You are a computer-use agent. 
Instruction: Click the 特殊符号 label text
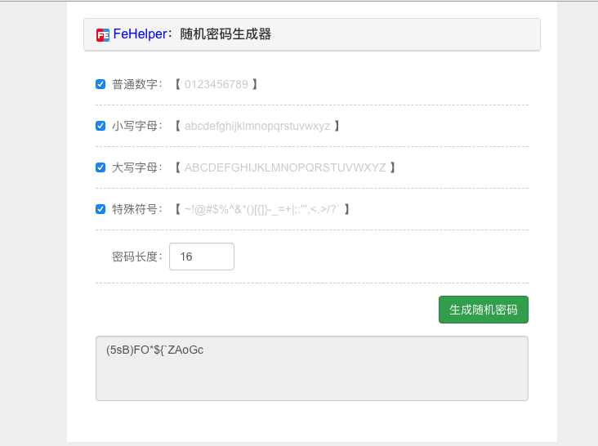pos(137,209)
